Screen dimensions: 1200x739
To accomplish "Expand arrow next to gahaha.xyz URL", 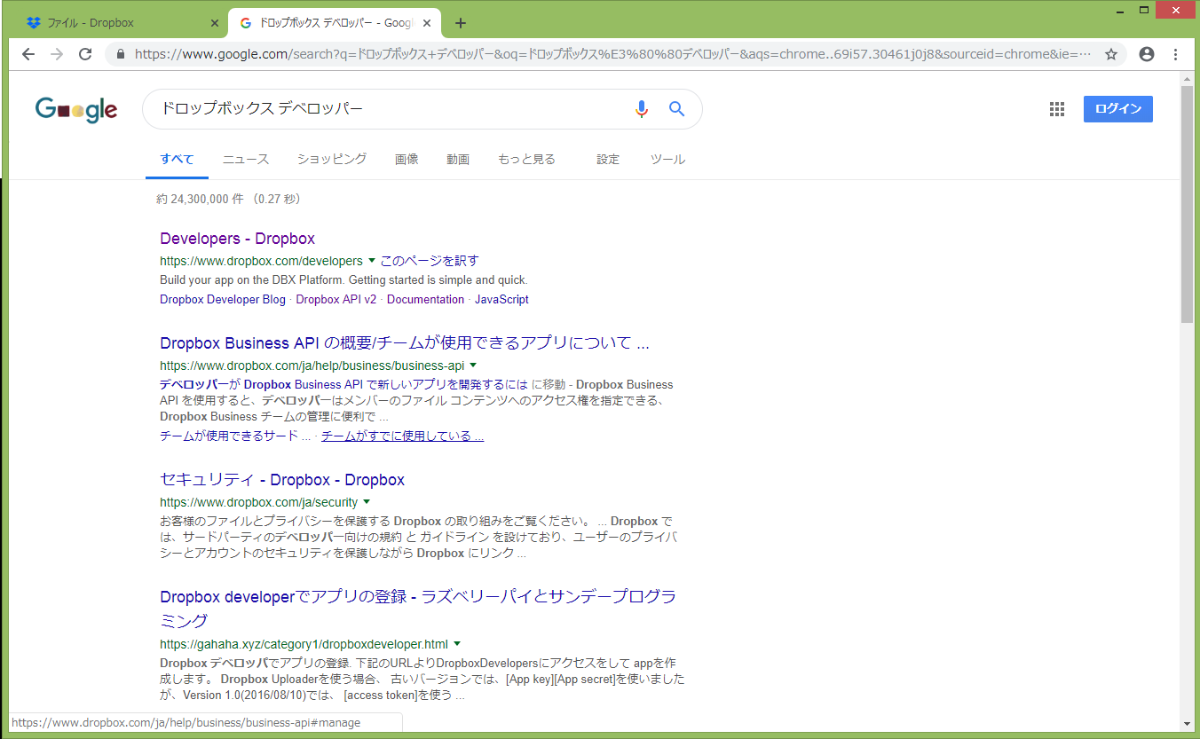I will (457, 644).
